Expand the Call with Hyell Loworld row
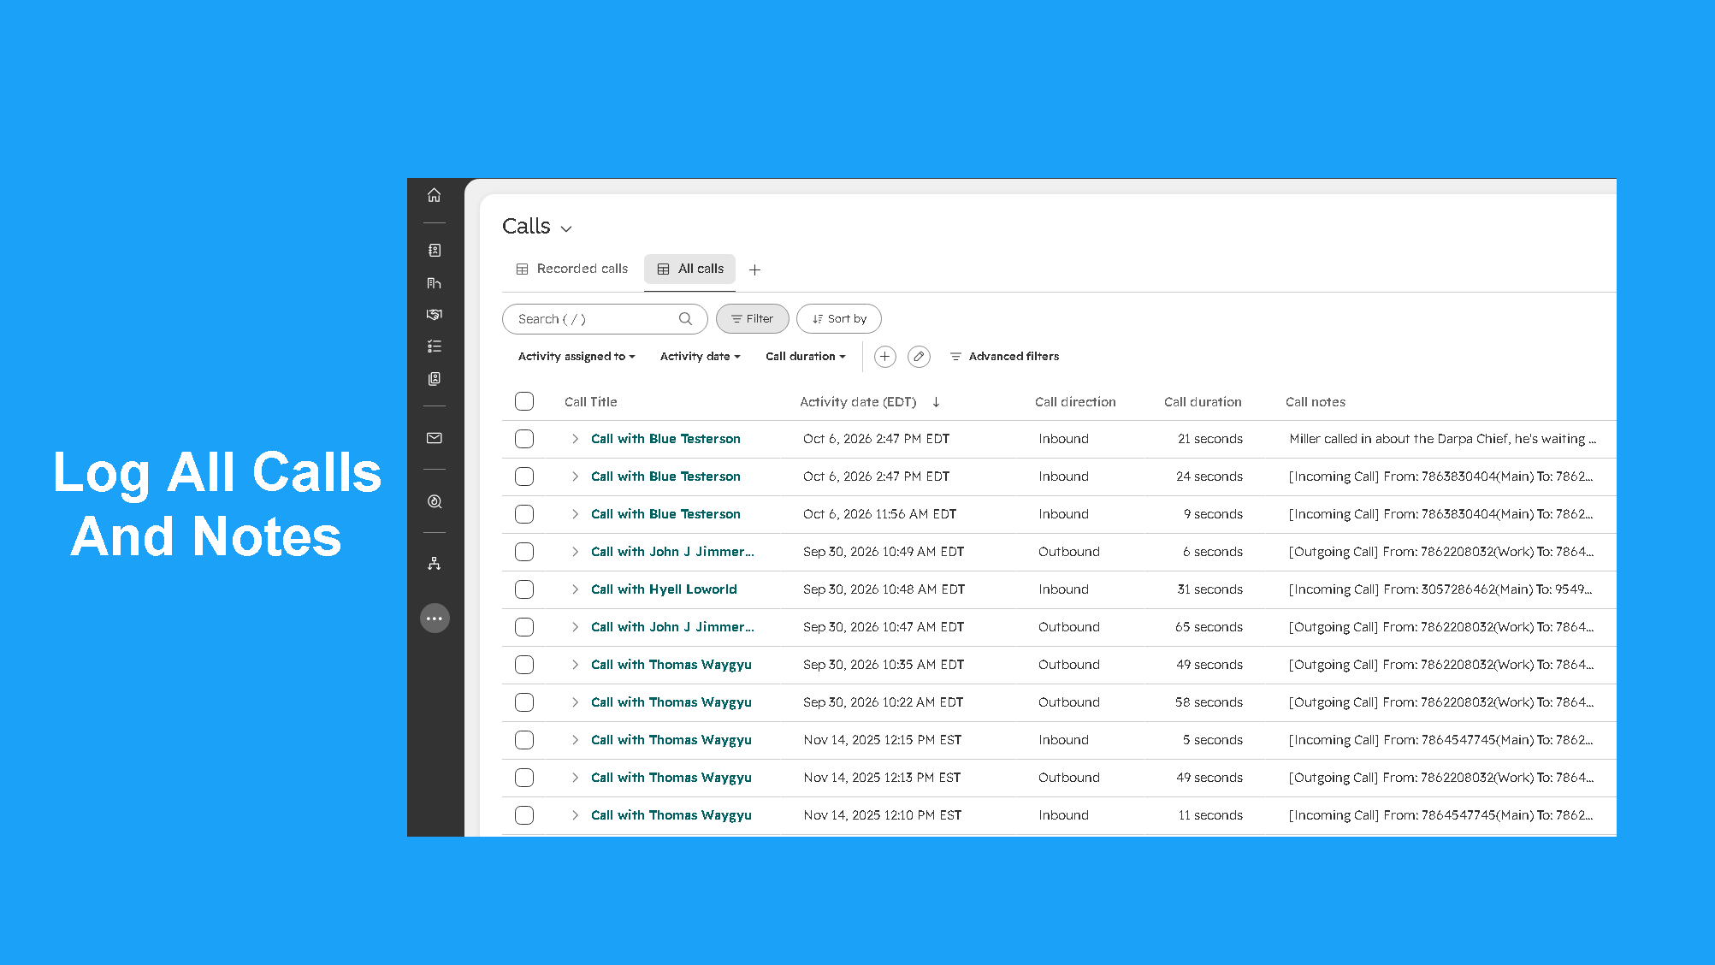 coord(575,589)
